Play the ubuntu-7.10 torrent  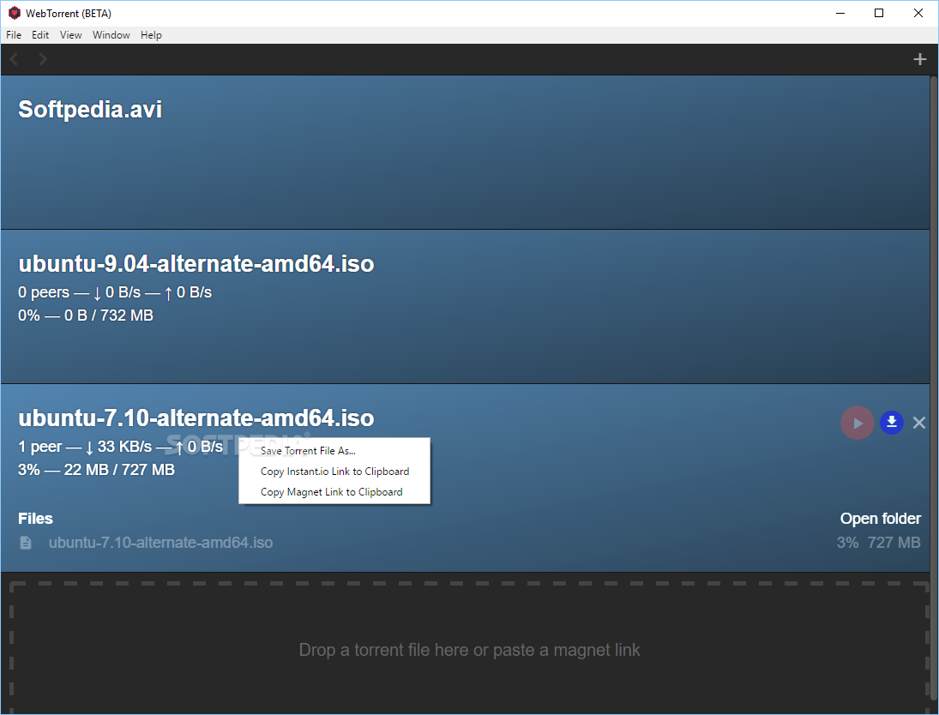pos(858,423)
